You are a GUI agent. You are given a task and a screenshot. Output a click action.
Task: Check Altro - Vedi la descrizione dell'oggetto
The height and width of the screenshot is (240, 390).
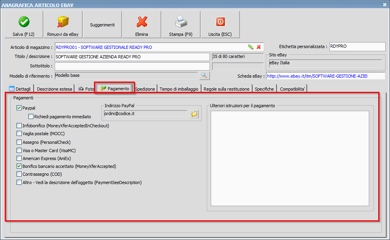tap(19, 182)
